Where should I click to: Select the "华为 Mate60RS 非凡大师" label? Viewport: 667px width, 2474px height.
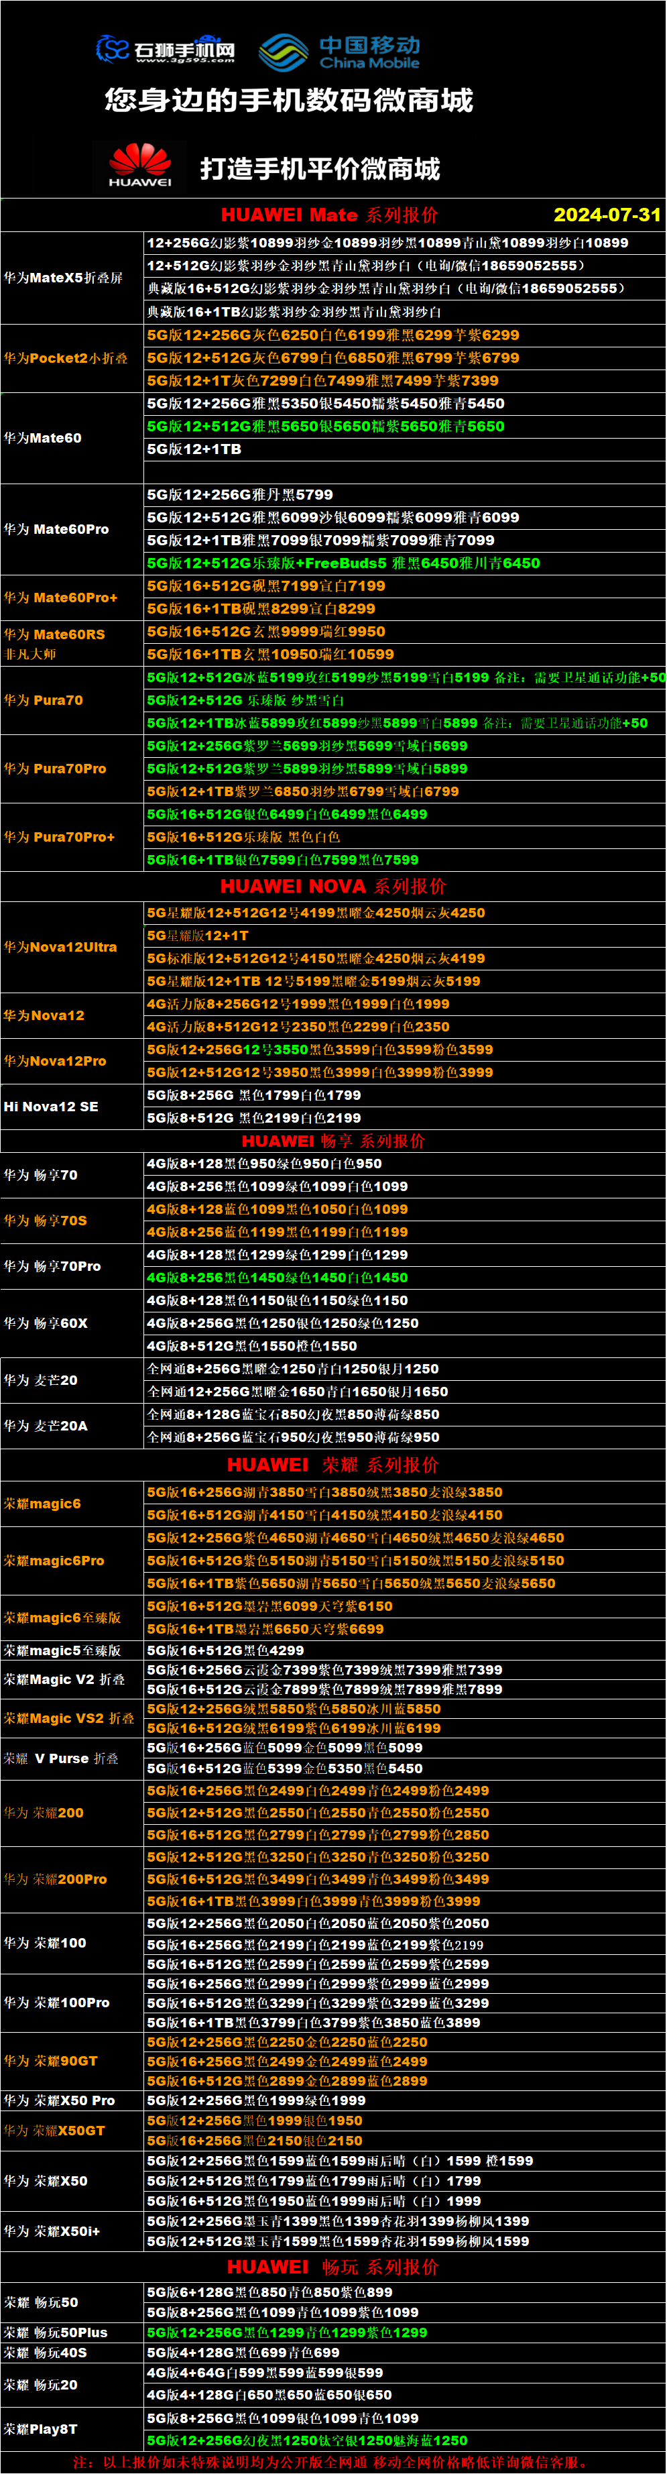pos(55,643)
